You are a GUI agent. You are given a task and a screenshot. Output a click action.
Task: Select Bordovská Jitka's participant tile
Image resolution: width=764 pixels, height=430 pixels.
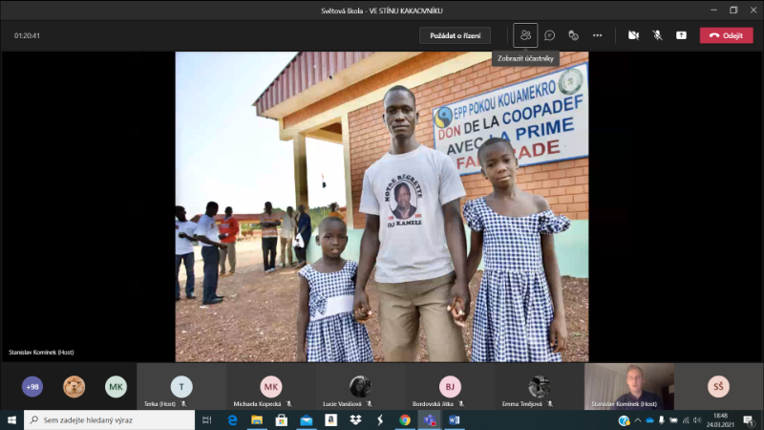[450, 387]
